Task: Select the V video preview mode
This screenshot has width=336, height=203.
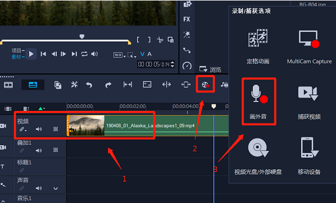Action: [142, 54]
